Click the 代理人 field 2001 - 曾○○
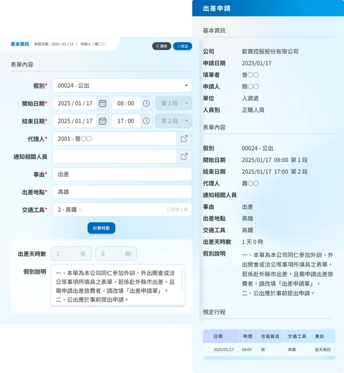The height and width of the screenshot is (373, 344). coord(114,139)
